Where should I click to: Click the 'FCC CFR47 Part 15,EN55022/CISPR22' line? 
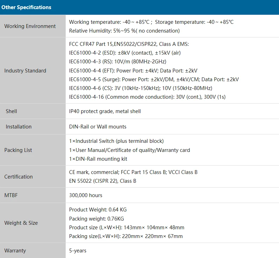point(129,44)
